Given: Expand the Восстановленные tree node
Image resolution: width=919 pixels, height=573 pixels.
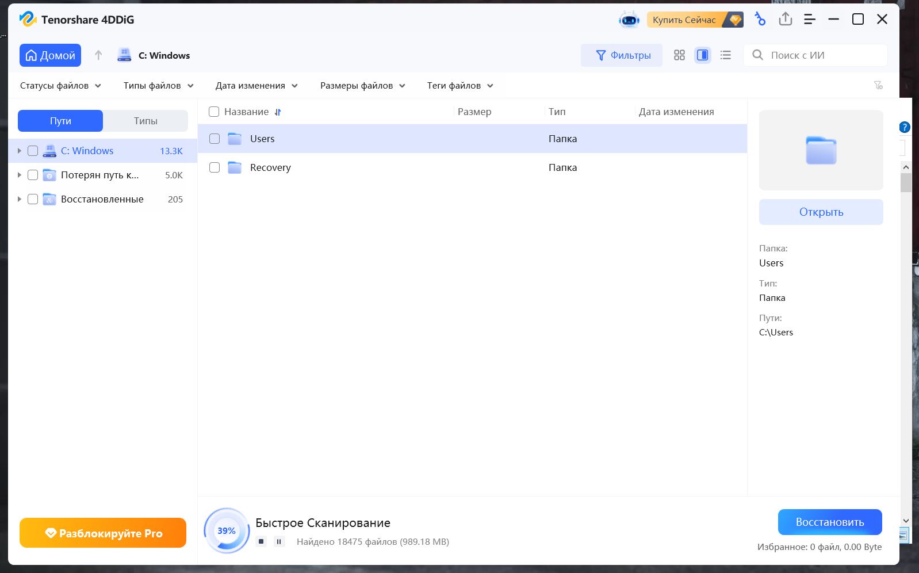Looking at the screenshot, I should [x=19, y=199].
